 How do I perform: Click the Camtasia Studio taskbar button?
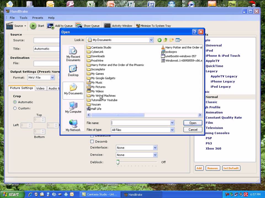click(100, 194)
